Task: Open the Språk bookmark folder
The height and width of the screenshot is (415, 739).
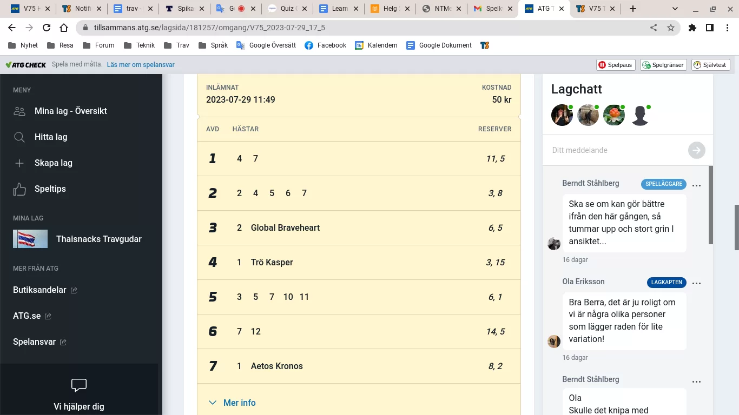Action: coord(213,45)
